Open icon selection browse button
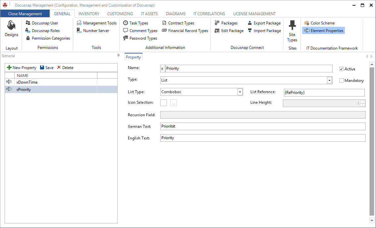The height and width of the screenshot is (228, 376). [174, 103]
